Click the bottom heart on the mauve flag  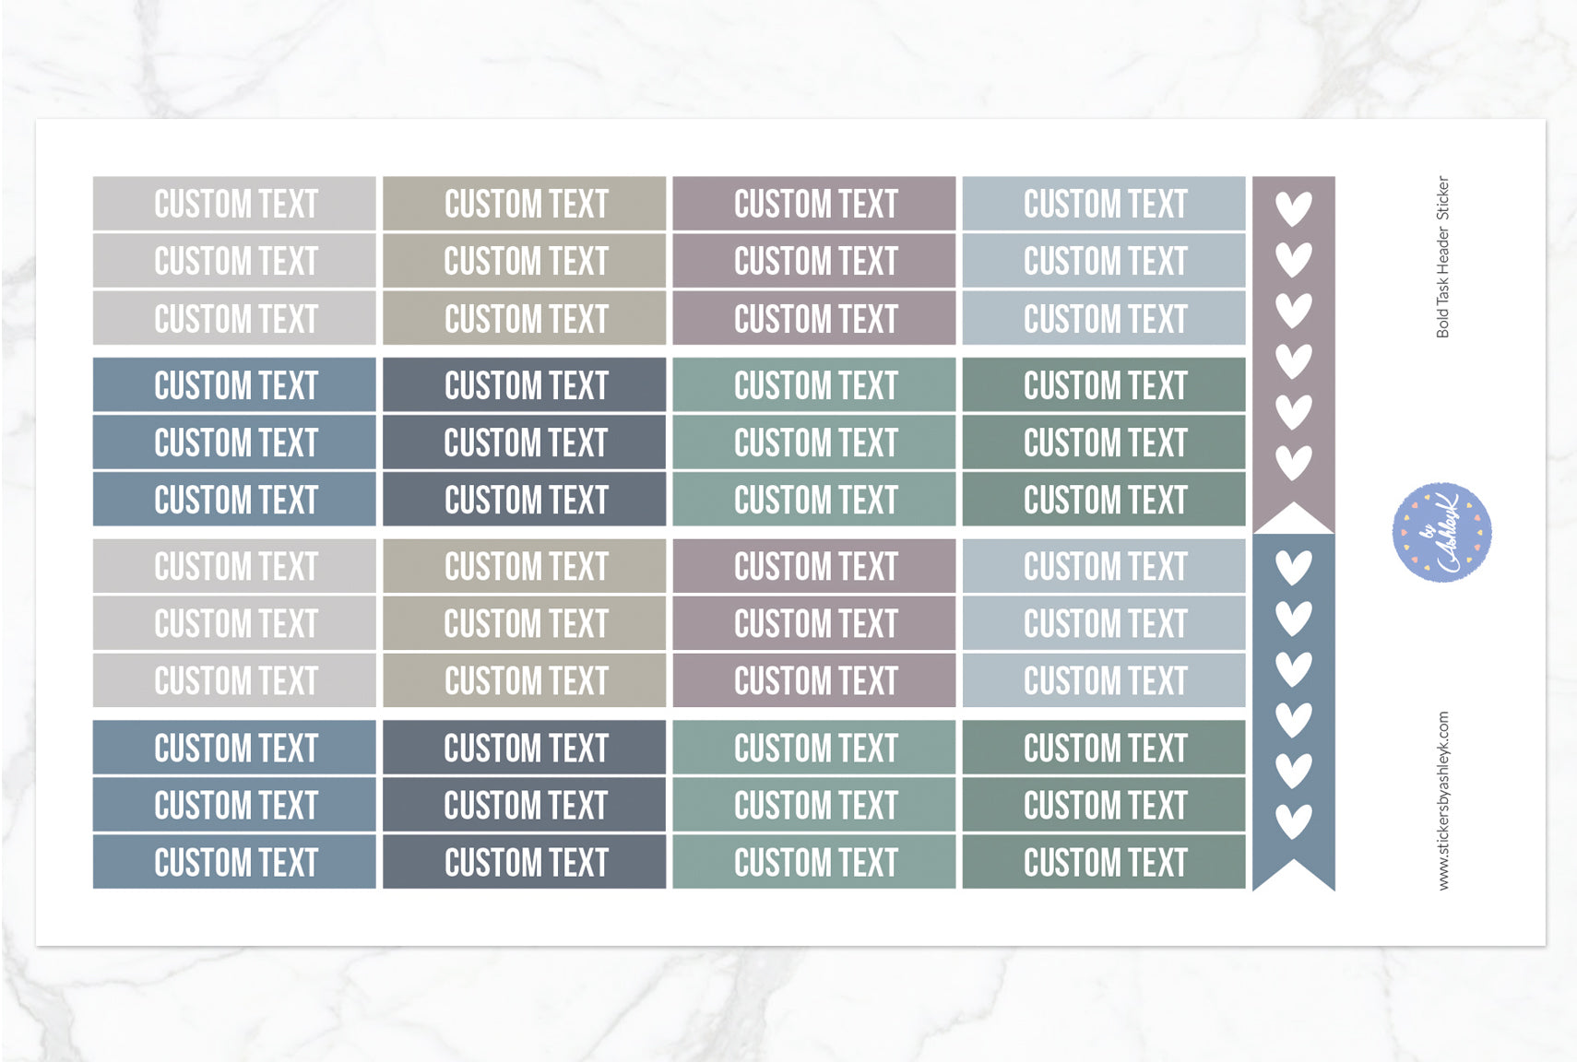coord(1293,462)
